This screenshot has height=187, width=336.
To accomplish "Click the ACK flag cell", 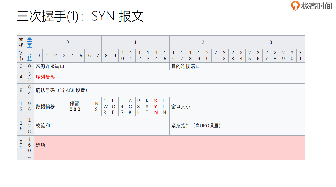I will coord(130,107).
